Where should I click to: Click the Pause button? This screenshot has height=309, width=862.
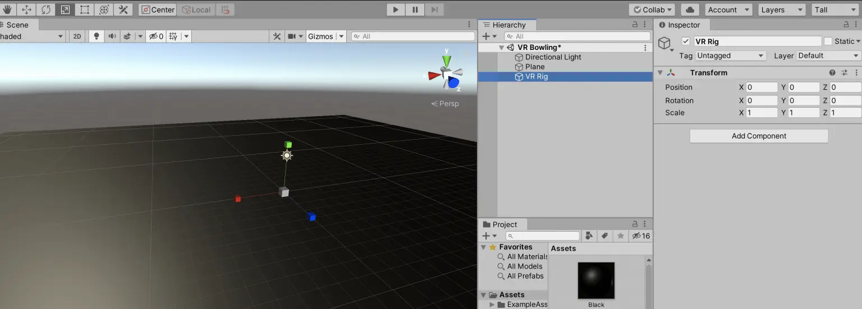click(x=415, y=10)
